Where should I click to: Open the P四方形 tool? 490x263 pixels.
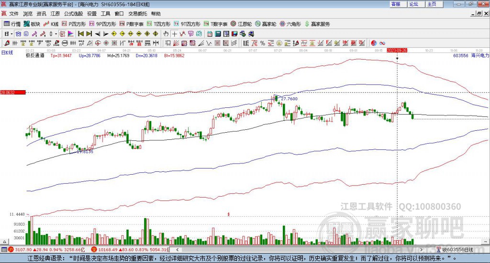coord(74,24)
